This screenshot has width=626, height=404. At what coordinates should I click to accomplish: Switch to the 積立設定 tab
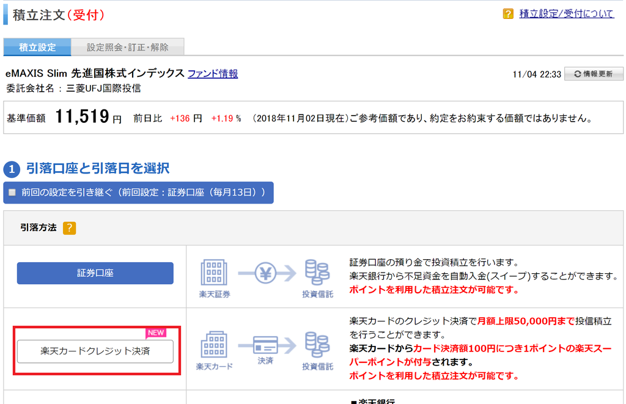37,47
